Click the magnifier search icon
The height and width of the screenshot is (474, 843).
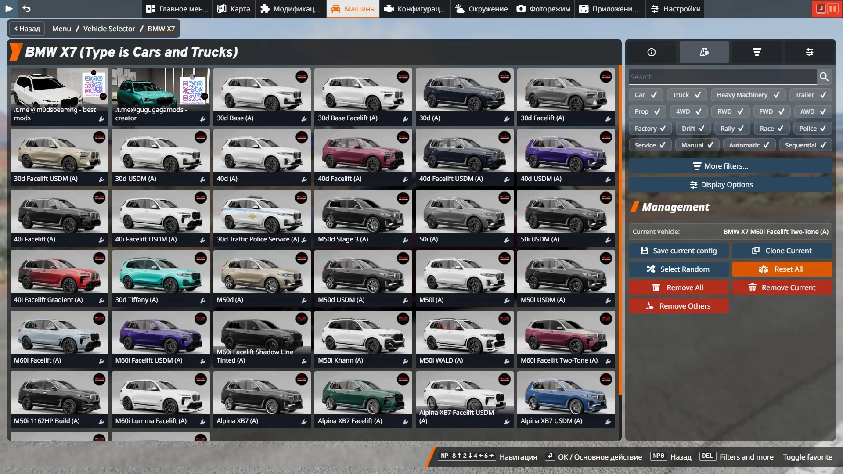point(824,77)
